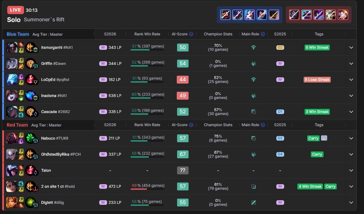This screenshot has height=214, width=364.
Task: Click the Talon champion portrait on Red Team
Action: (12, 170)
